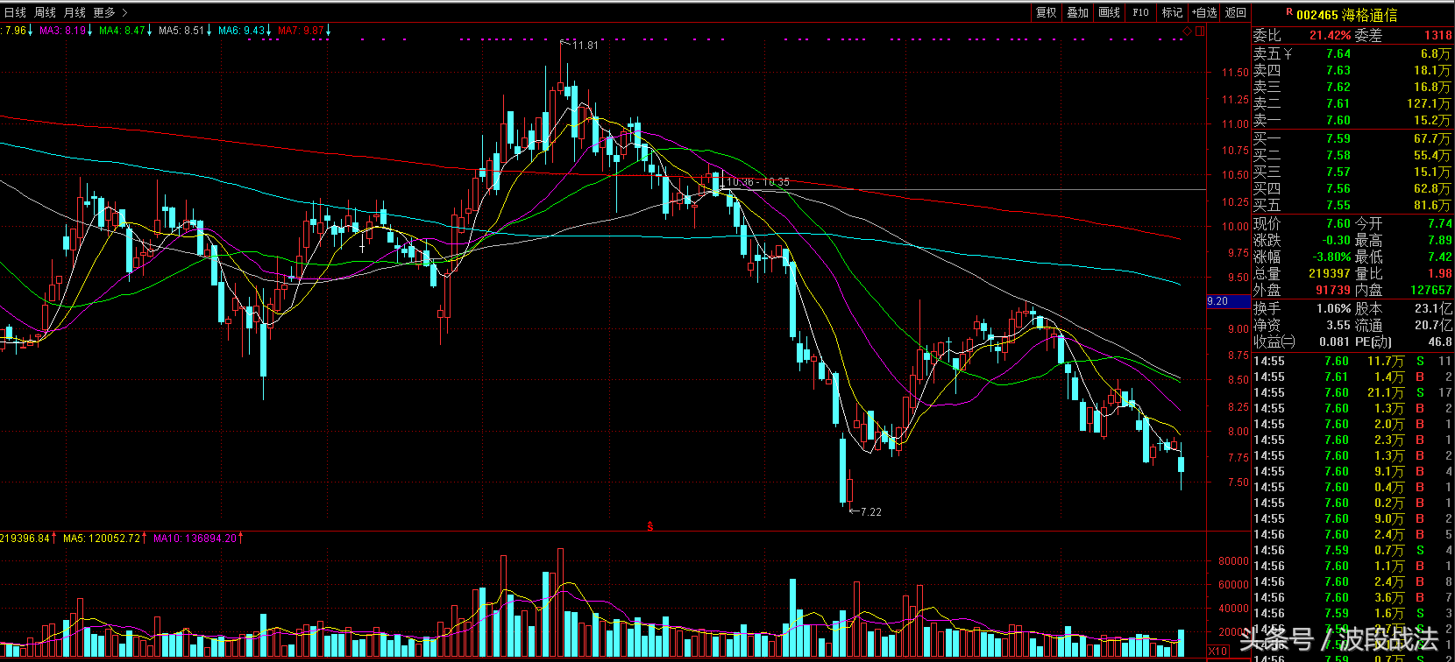Image resolution: width=1455 pixels, height=662 pixels.
Task: Click the 换手 1.06% value
Action: (x=1333, y=308)
